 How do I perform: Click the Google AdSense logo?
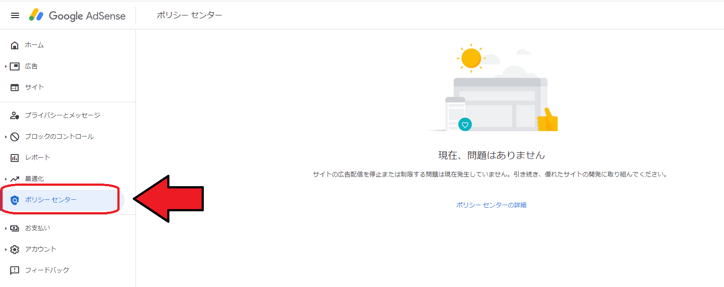77,15
